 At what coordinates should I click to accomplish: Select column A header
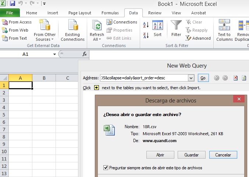20,78
